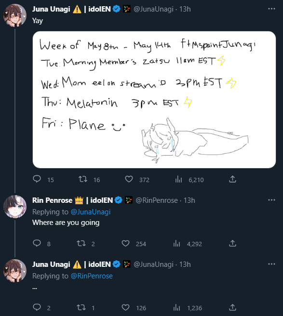The height and width of the screenshot is (316, 283).
Task: Open Rin Penrose's avatar picture
Action: pyautogui.click(x=15, y=207)
